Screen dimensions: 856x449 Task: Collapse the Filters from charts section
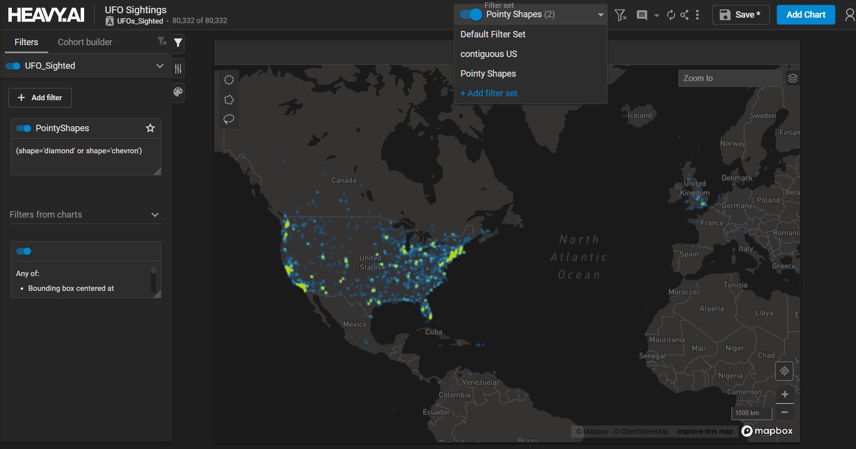pyautogui.click(x=155, y=215)
